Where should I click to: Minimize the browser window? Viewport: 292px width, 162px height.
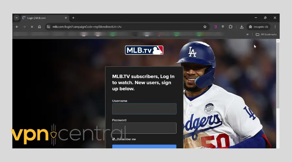tap(256, 18)
